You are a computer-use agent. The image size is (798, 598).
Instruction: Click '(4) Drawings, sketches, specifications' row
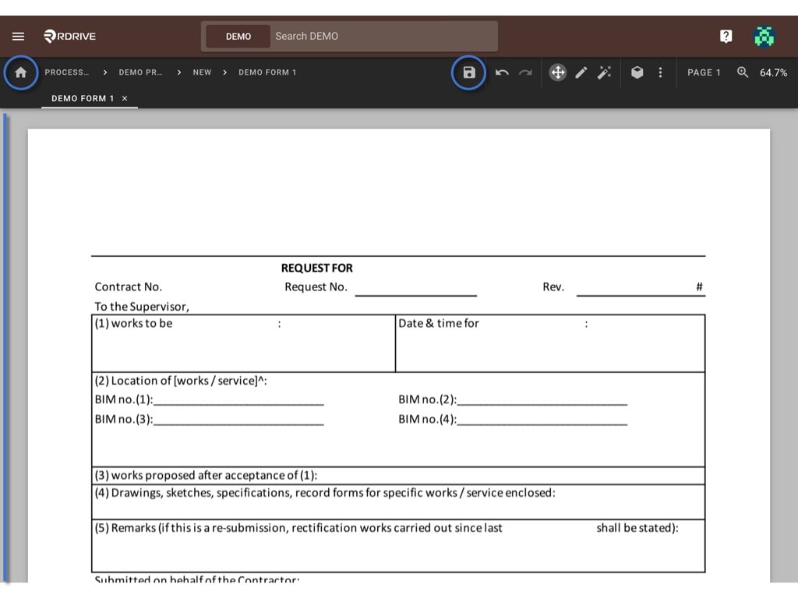pyautogui.click(x=398, y=502)
